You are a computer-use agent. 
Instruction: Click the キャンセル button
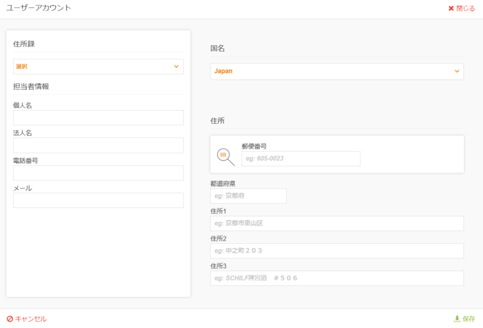[x=27, y=319]
